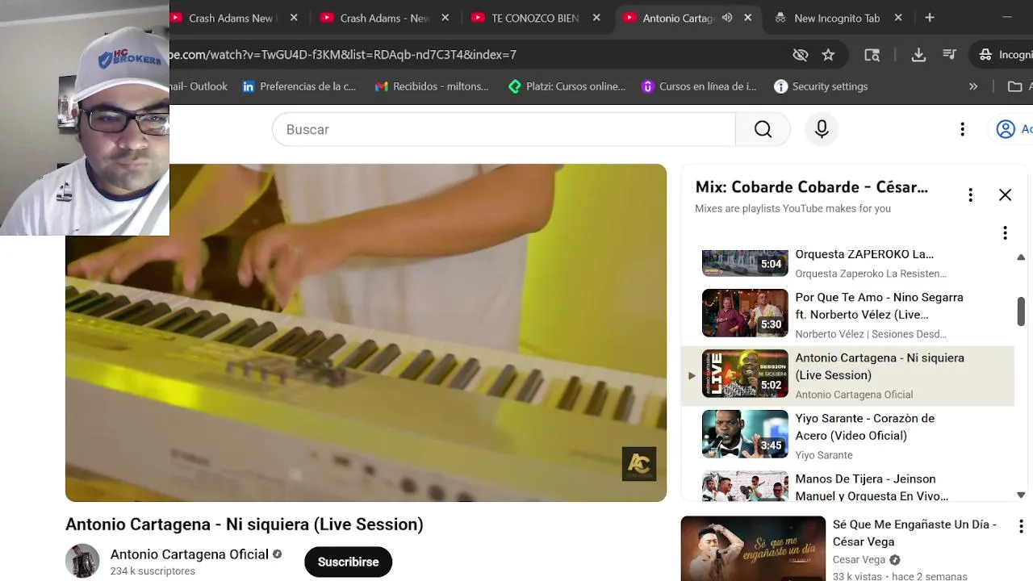Open the Outlook bookmark

(x=200, y=86)
